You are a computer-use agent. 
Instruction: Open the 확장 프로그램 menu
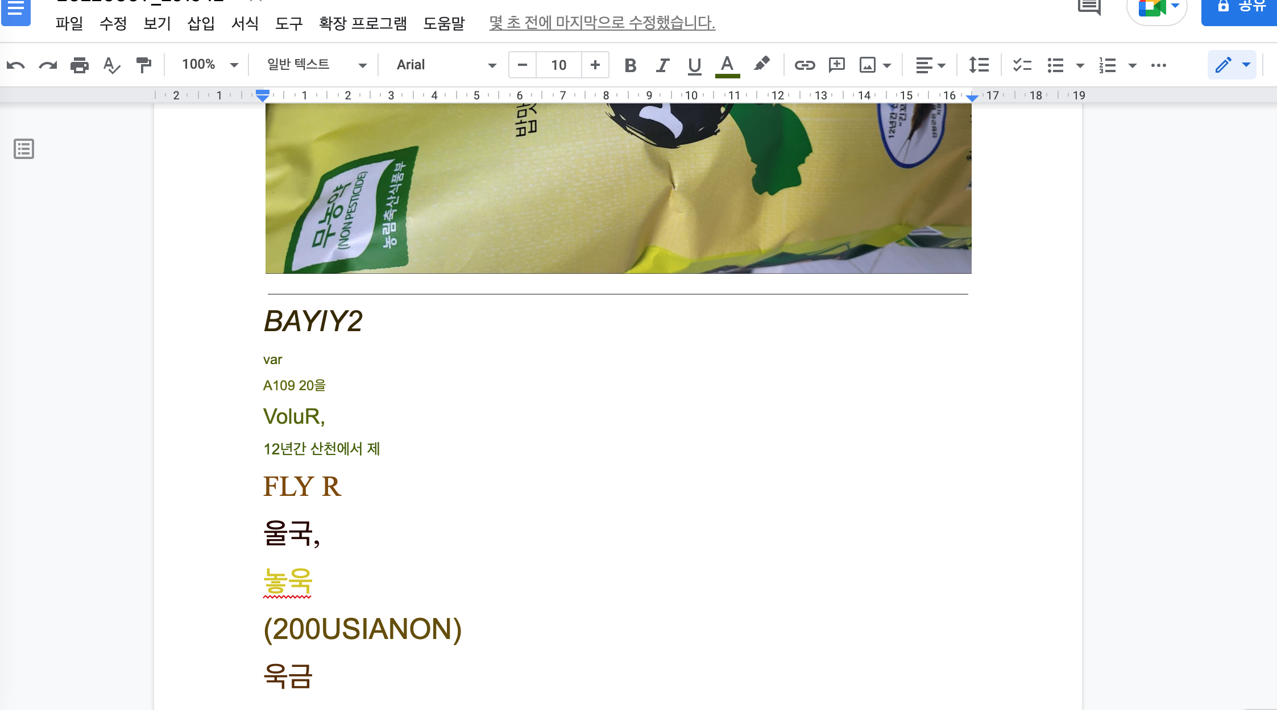pyautogui.click(x=363, y=23)
